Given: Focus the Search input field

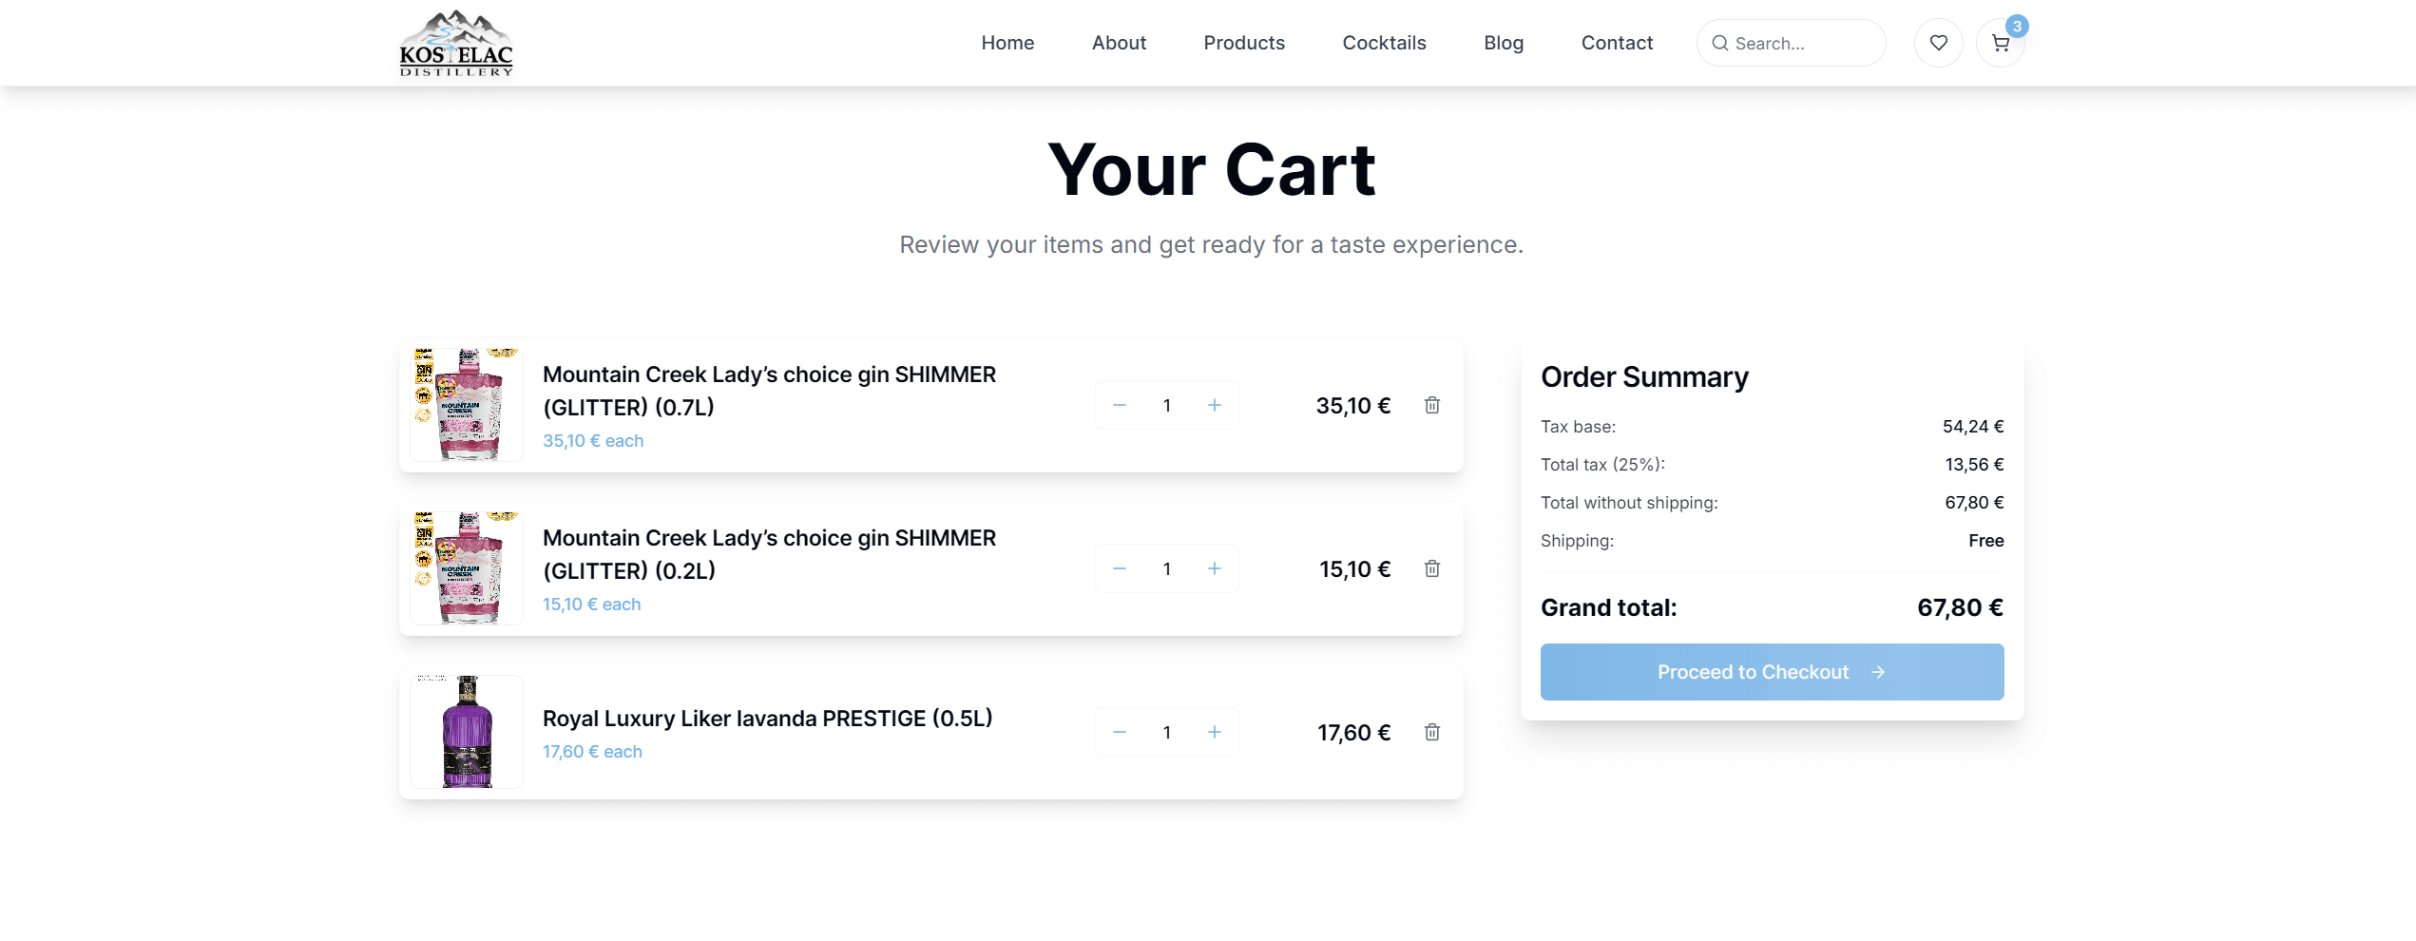Looking at the screenshot, I should (x=1791, y=43).
